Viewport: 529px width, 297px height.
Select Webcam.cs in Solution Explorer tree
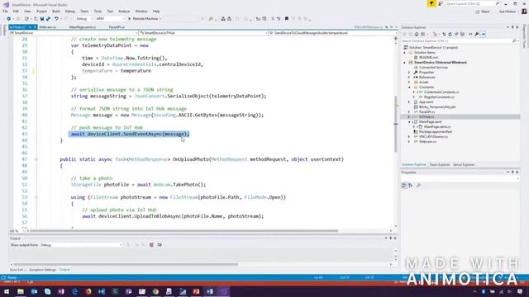click(x=427, y=141)
